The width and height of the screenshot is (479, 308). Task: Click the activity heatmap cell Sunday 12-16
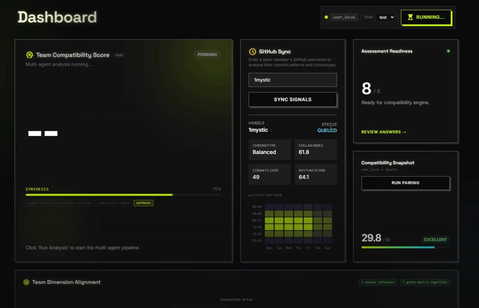tap(328, 227)
